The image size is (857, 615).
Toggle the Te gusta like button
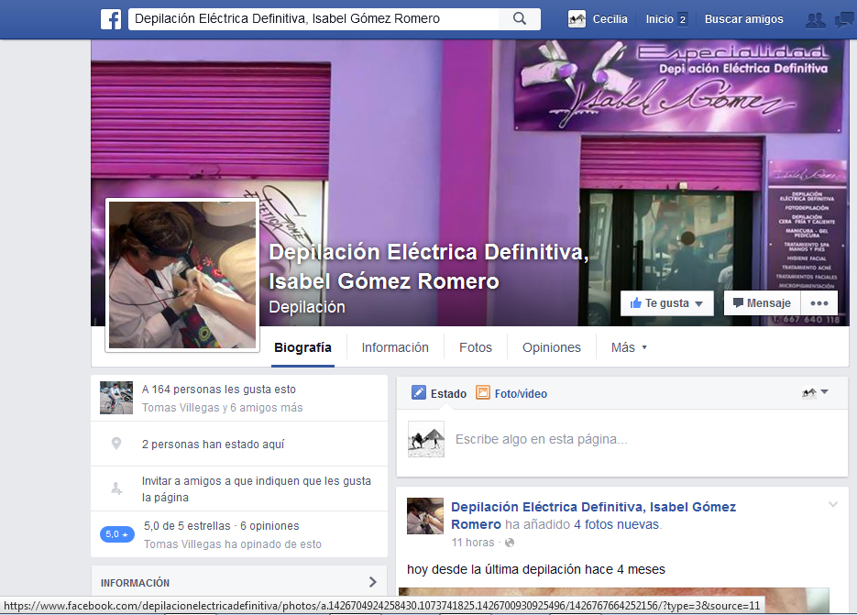[666, 303]
